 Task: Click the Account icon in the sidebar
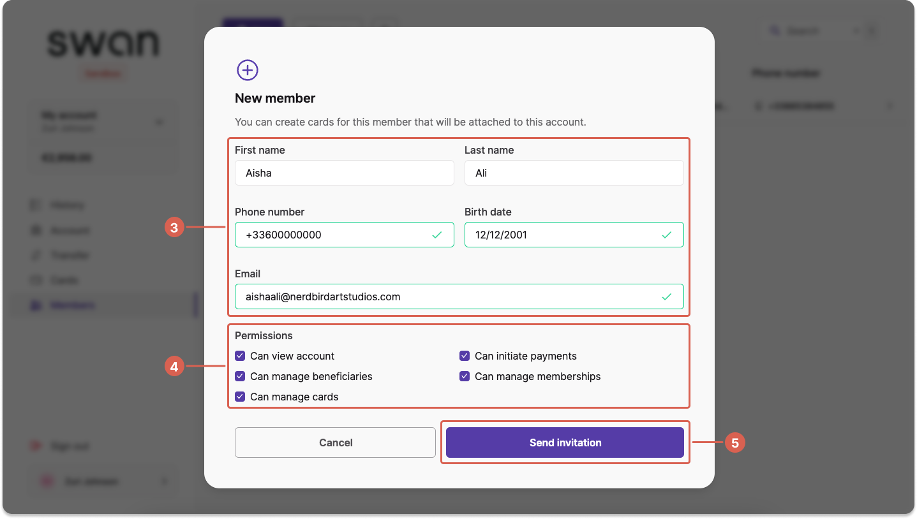(x=36, y=230)
